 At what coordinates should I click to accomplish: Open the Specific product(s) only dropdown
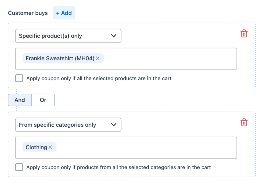click(x=68, y=36)
